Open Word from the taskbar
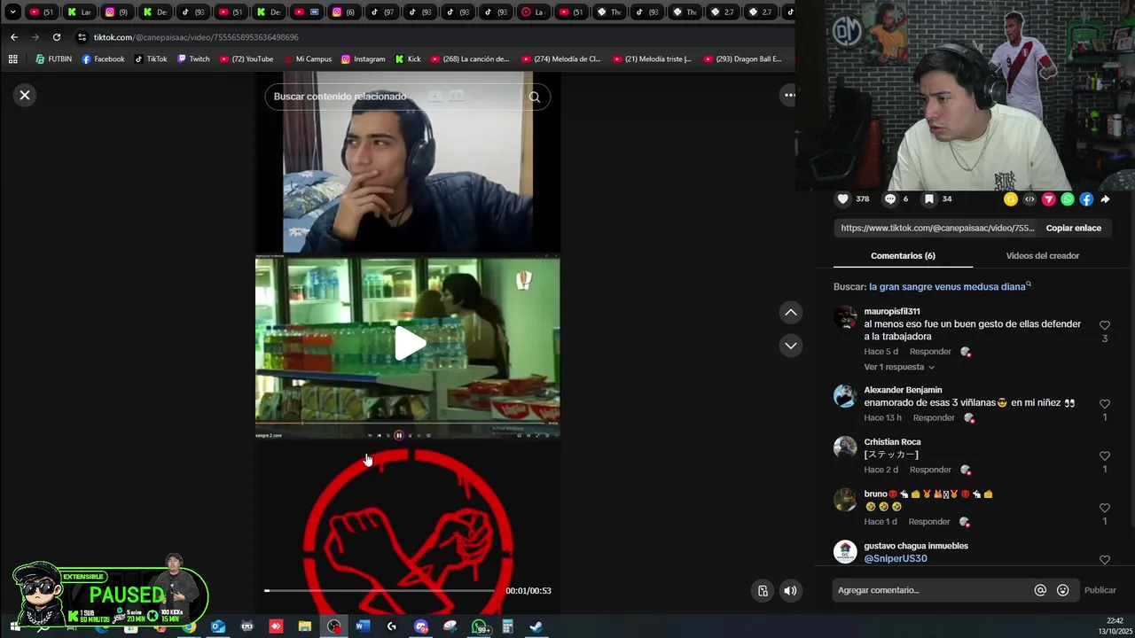 coord(363,626)
